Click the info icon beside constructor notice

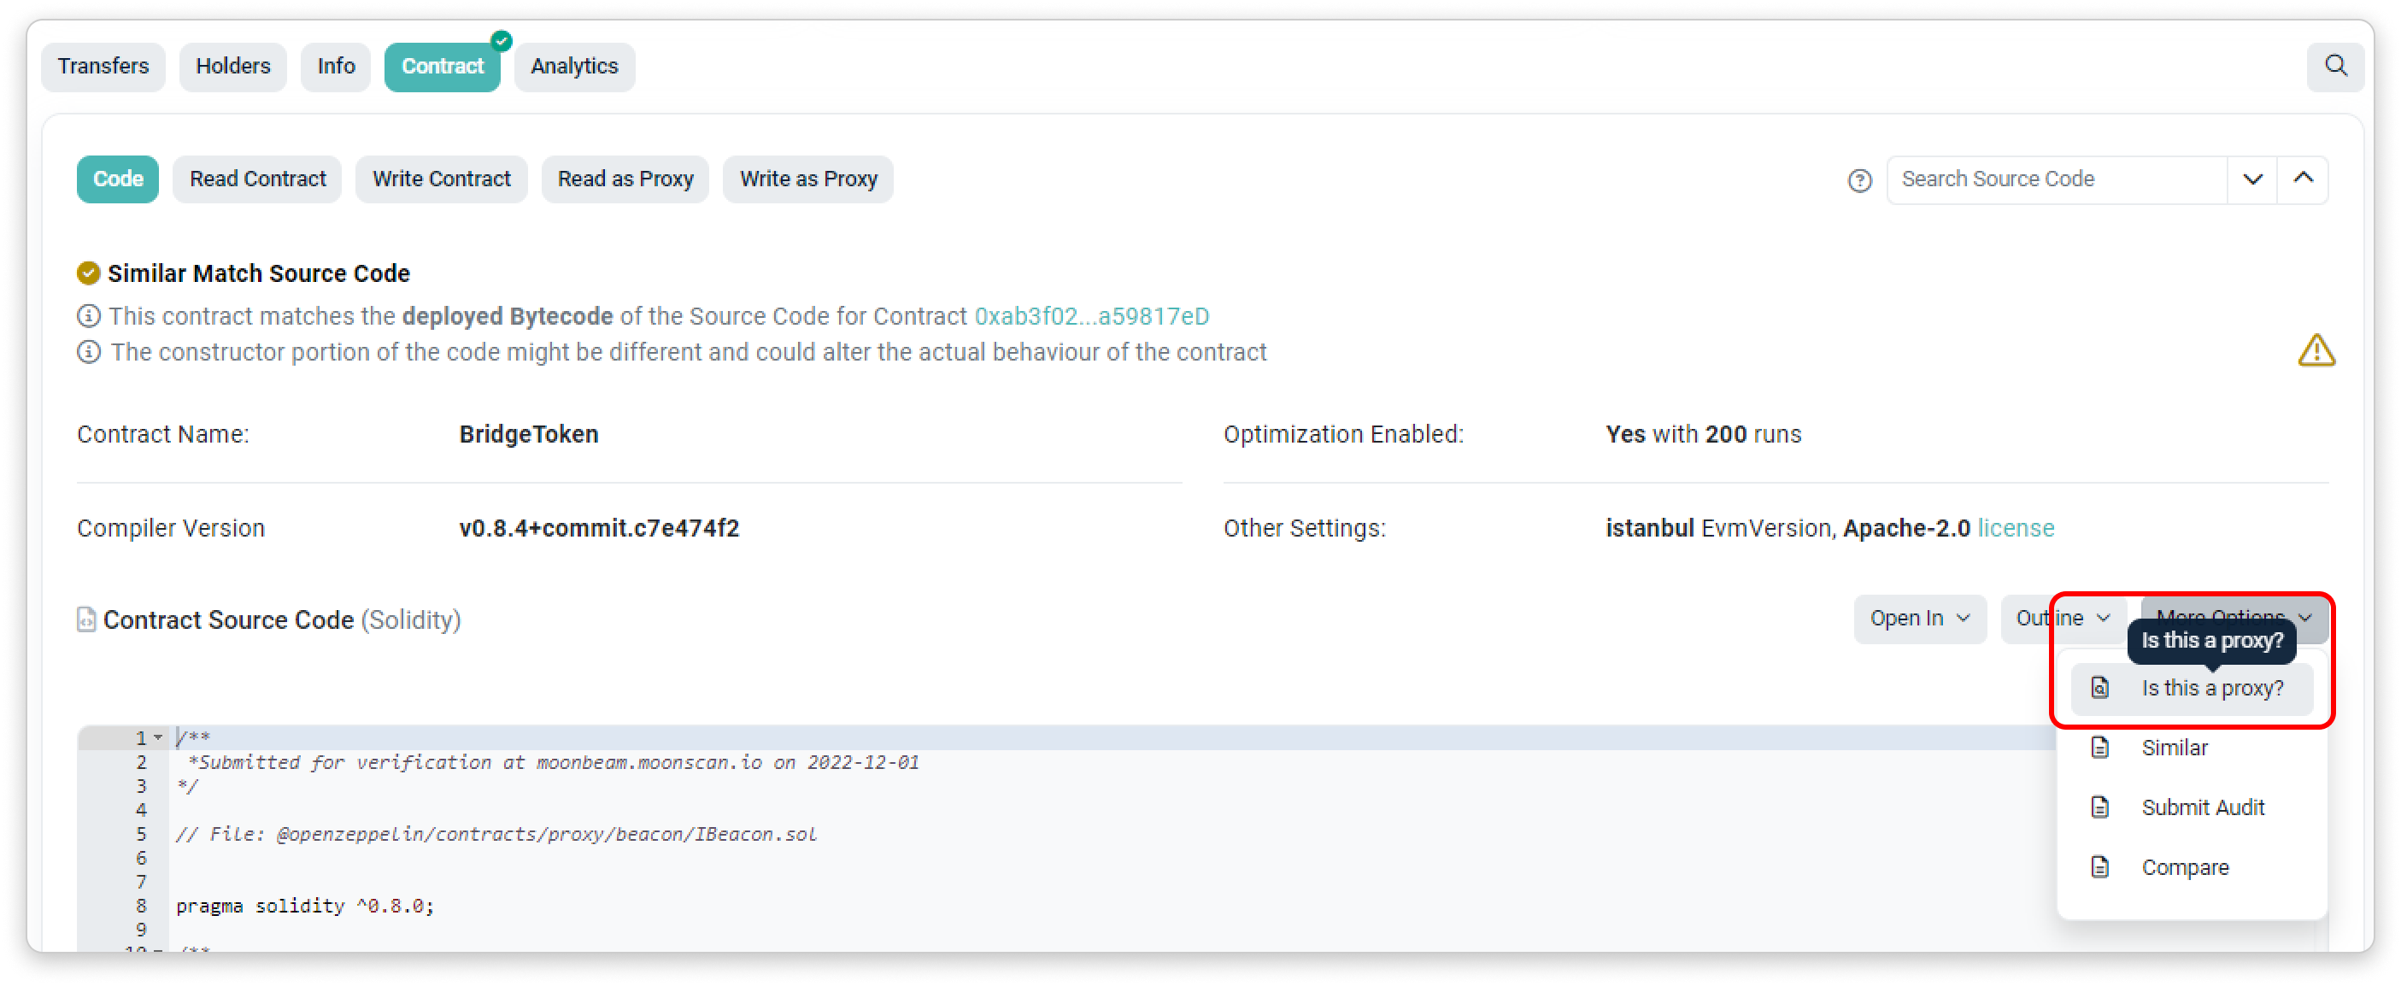pyautogui.click(x=89, y=352)
